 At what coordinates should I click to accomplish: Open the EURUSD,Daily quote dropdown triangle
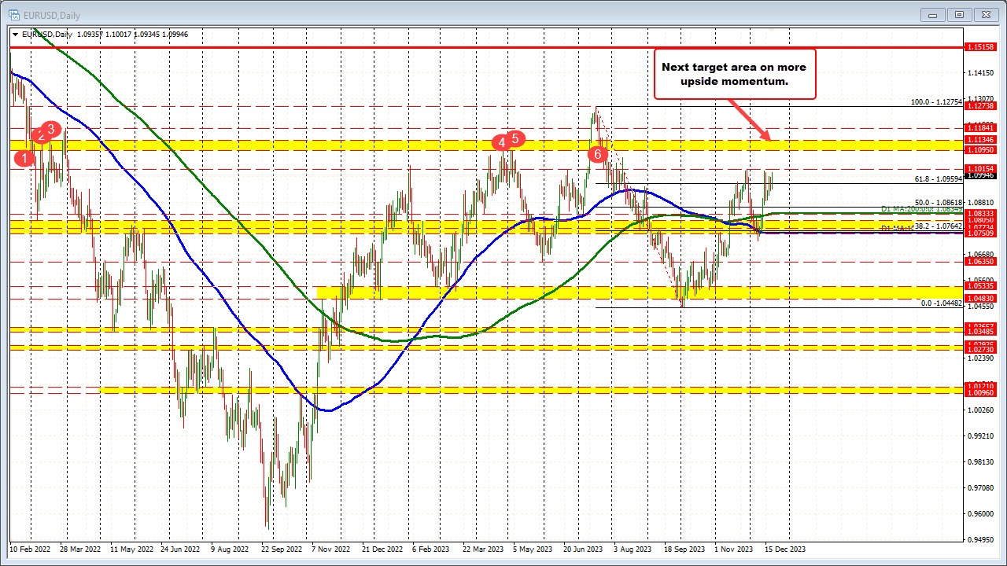(x=16, y=35)
